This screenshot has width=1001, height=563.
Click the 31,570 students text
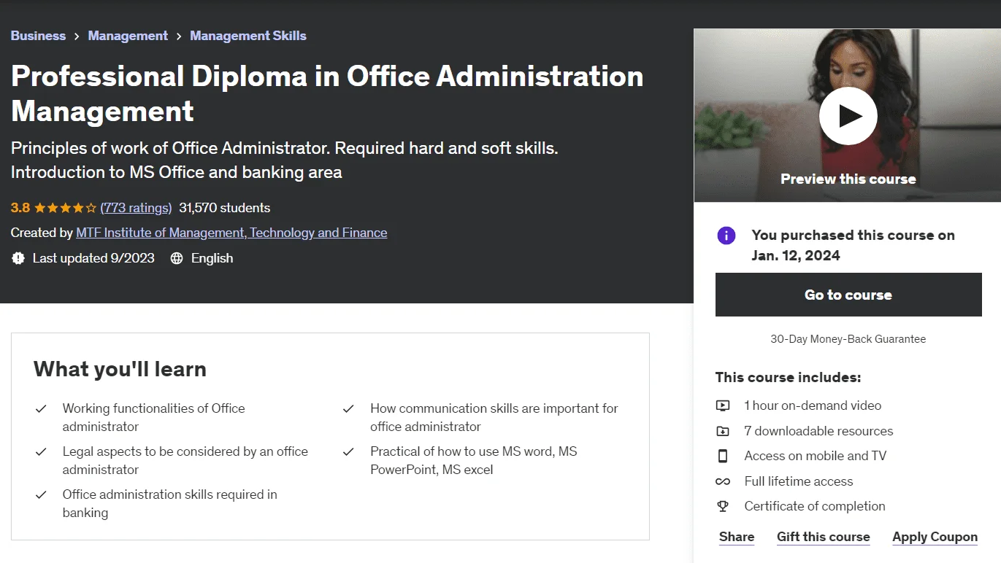pos(224,208)
